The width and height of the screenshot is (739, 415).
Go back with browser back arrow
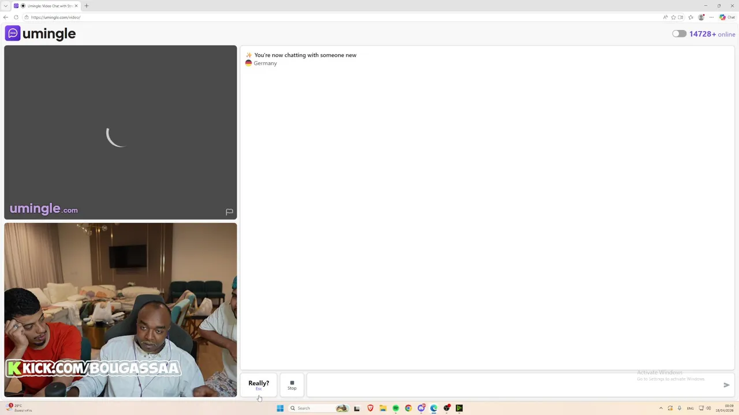(x=6, y=17)
